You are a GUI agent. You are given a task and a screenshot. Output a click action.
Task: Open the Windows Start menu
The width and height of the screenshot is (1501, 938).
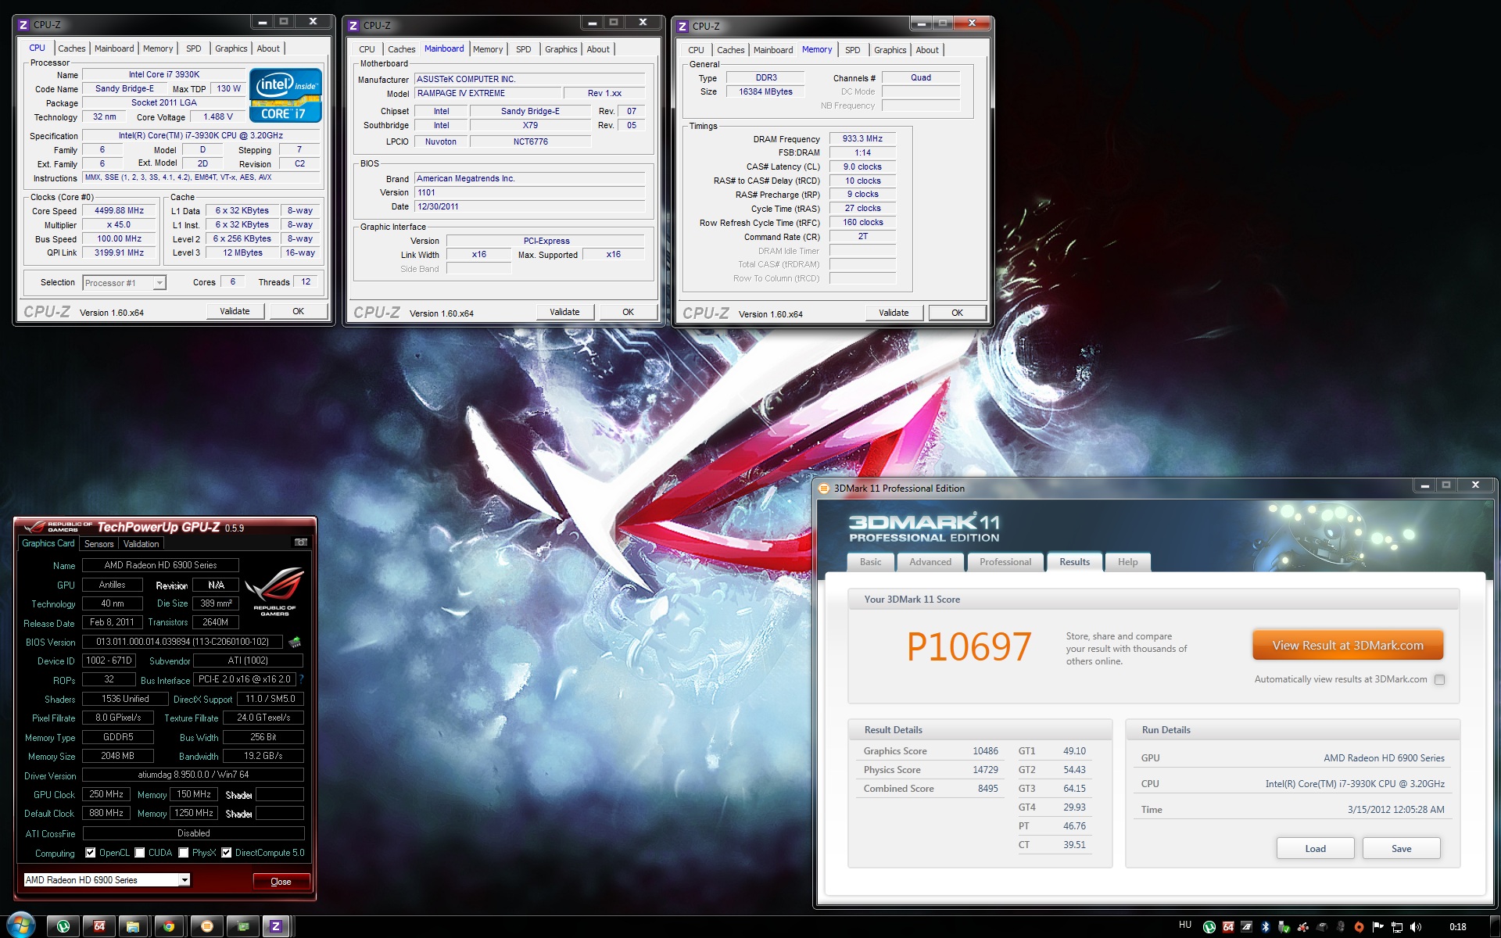pyautogui.click(x=21, y=925)
